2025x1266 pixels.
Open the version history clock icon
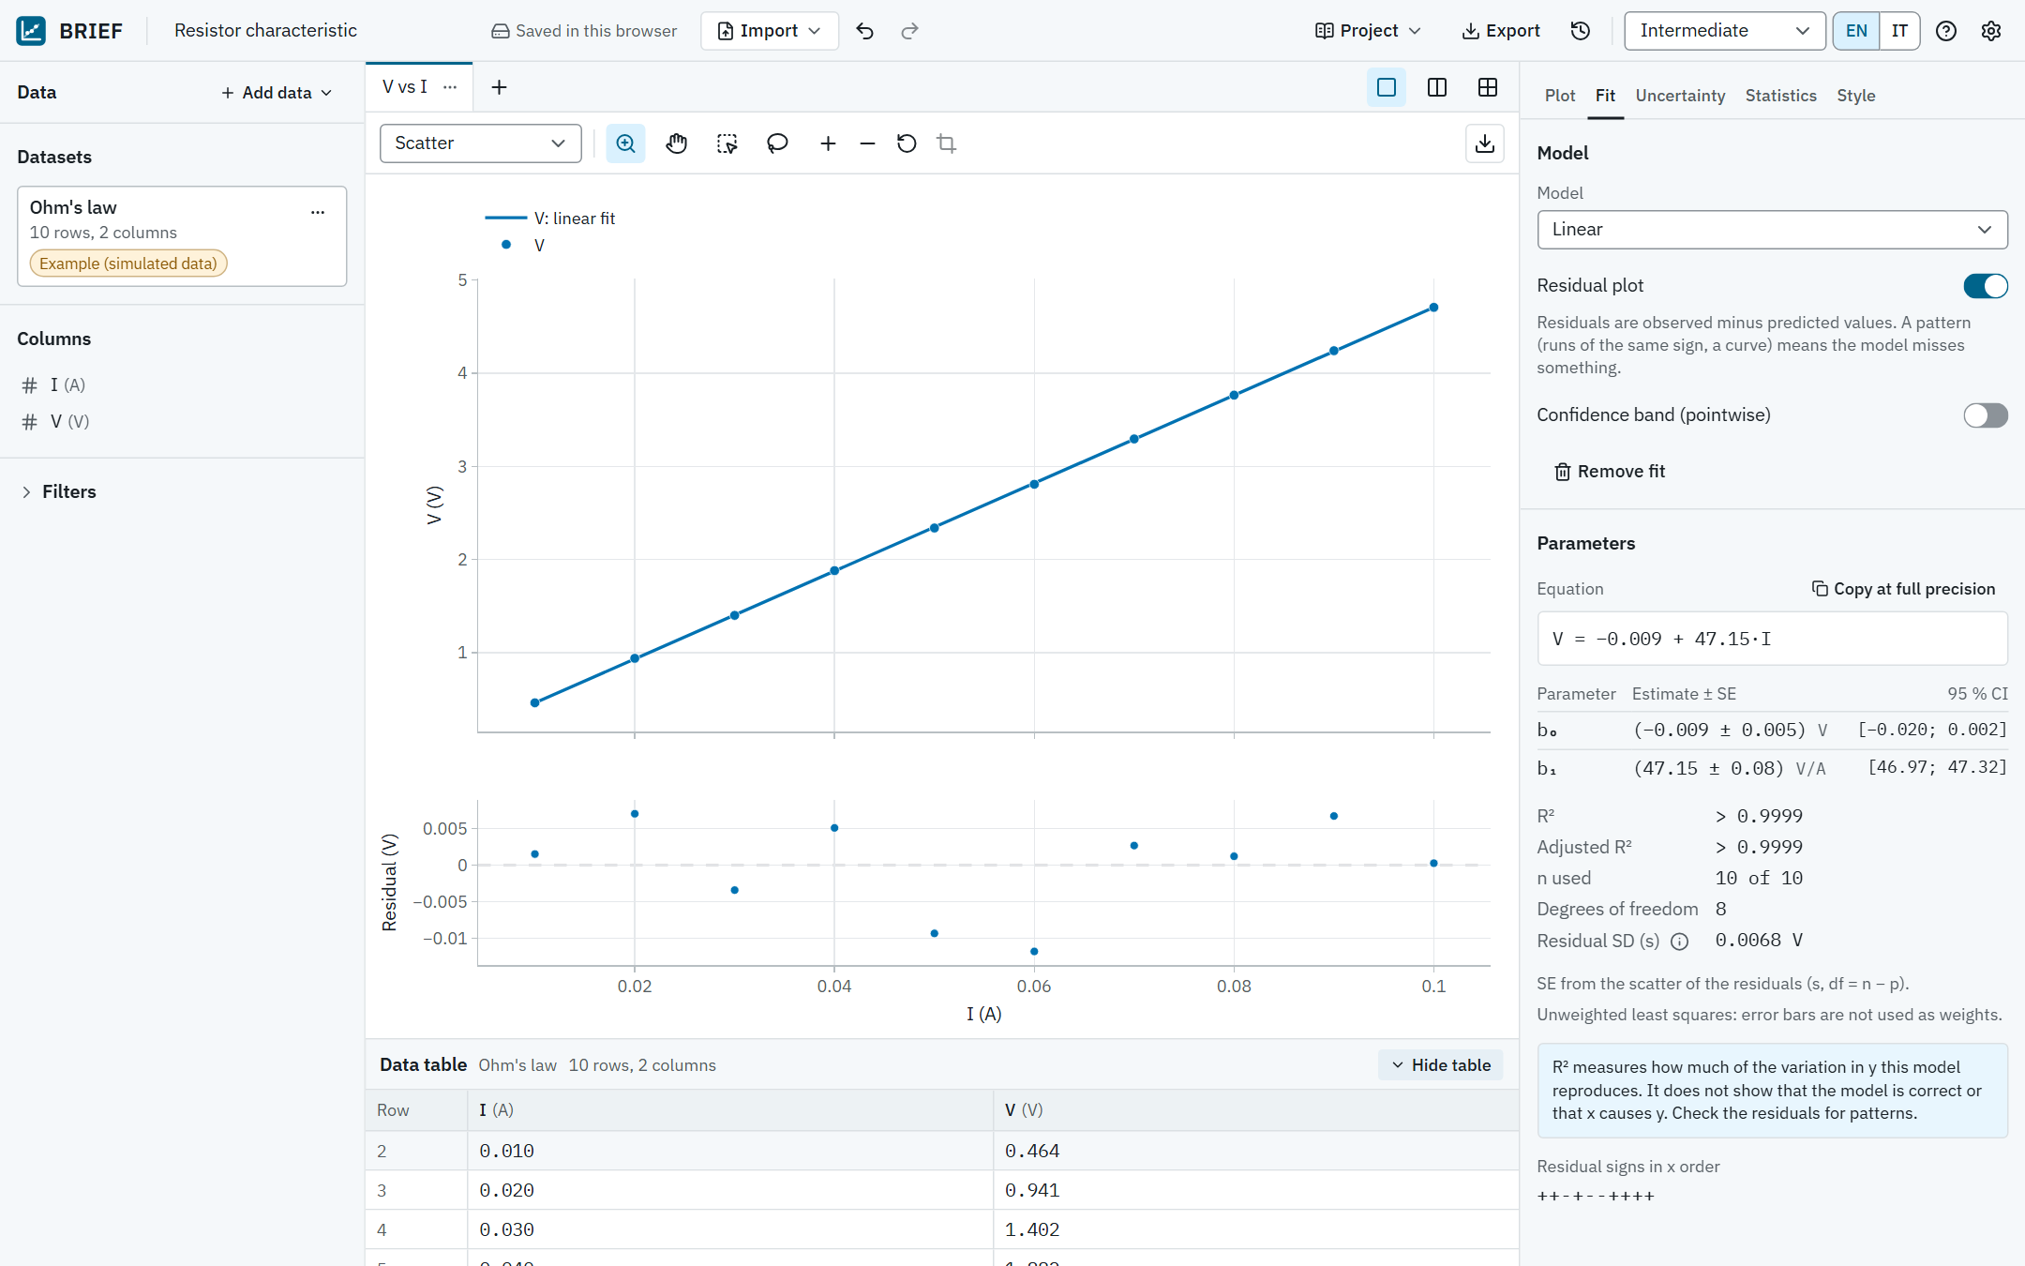pyautogui.click(x=1581, y=31)
